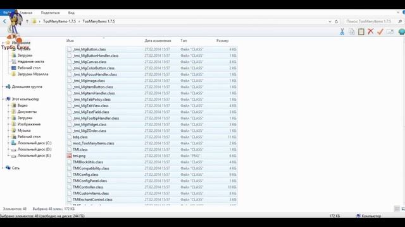Image resolution: width=405 pixels, height=227 pixels.
Task: Click the Недавние места icon
Action: pos(14,62)
